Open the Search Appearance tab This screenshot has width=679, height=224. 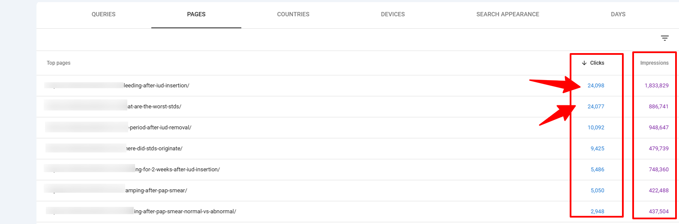[508, 14]
